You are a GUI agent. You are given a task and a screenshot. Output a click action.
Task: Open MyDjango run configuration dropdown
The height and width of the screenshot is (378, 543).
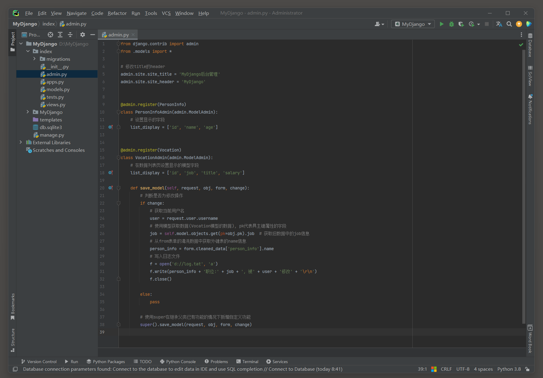click(413, 24)
